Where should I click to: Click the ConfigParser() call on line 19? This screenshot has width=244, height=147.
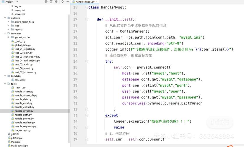[135, 31]
